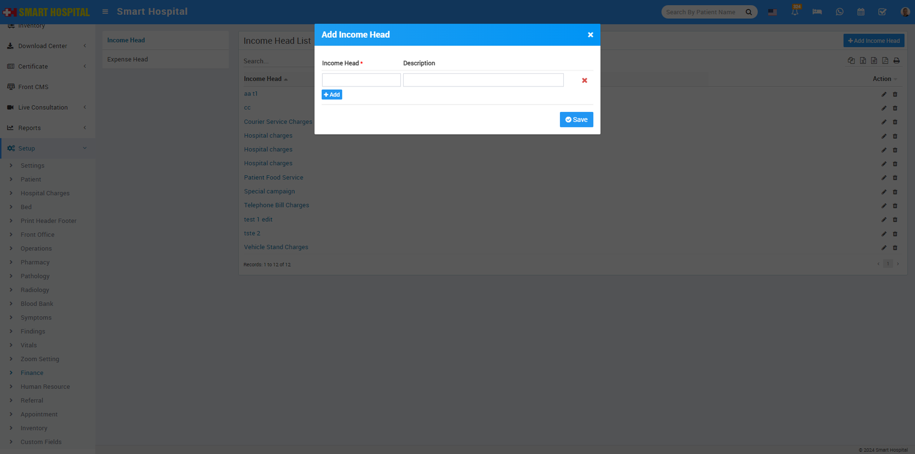Open the bed status icon
This screenshot has height=454, width=915.
[x=817, y=12]
